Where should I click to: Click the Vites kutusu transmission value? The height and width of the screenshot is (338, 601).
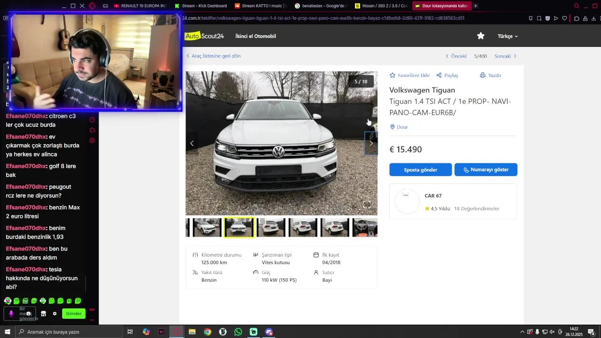[276, 262]
